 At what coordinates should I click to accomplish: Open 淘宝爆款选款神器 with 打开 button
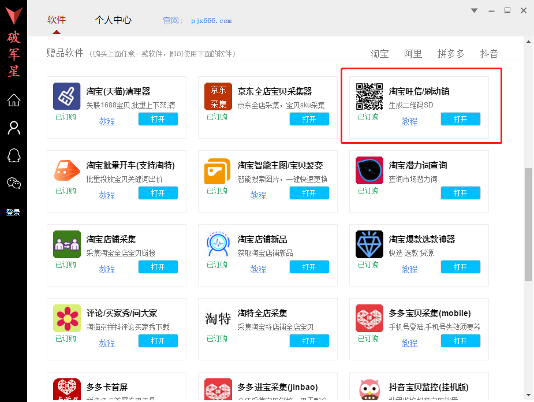[461, 267]
